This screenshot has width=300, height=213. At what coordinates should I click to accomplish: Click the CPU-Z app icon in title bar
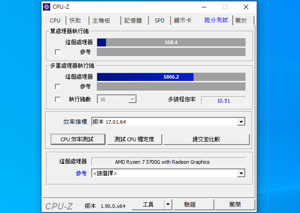click(x=47, y=7)
